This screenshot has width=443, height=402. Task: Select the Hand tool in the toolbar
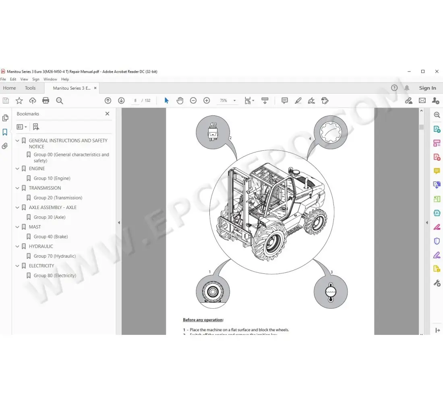coord(180,100)
